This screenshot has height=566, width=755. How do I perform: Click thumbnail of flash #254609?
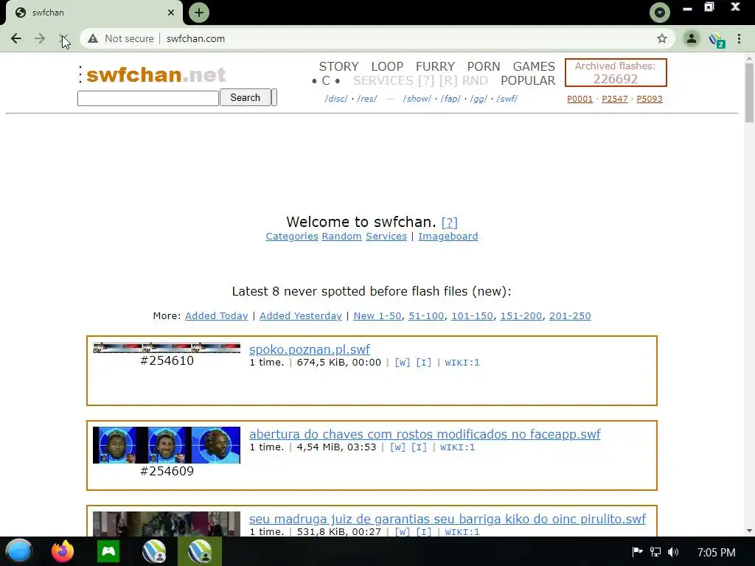coord(167,445)
